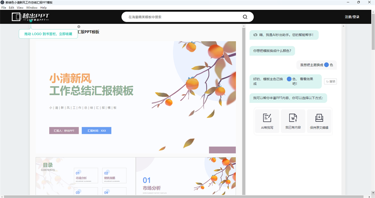Image resolution: width=375 pixels, height=198 pixels.
Task: Open the View menu
Action: point(20,8)
